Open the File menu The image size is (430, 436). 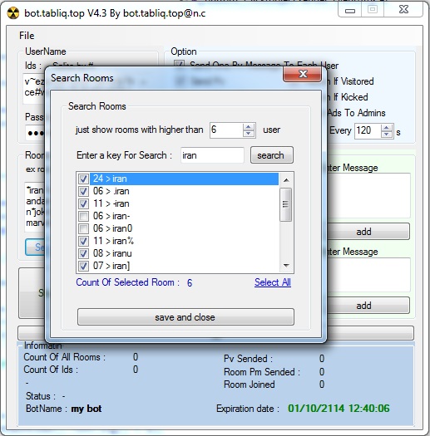[x=27, y=36]
